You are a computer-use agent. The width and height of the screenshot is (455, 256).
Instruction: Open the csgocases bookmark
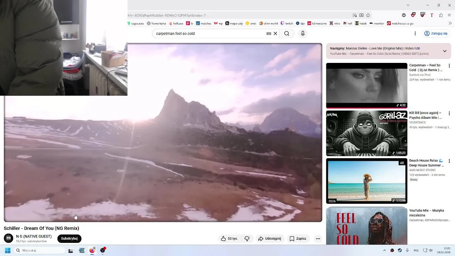(x=135, y=23)
